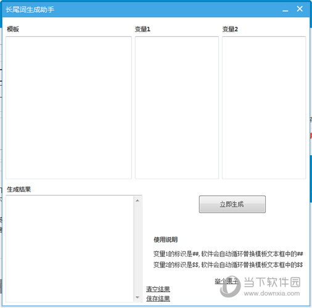Click the 立即生成 button
The height and width of the screenshot is (308, 312).
click(232, 204)
